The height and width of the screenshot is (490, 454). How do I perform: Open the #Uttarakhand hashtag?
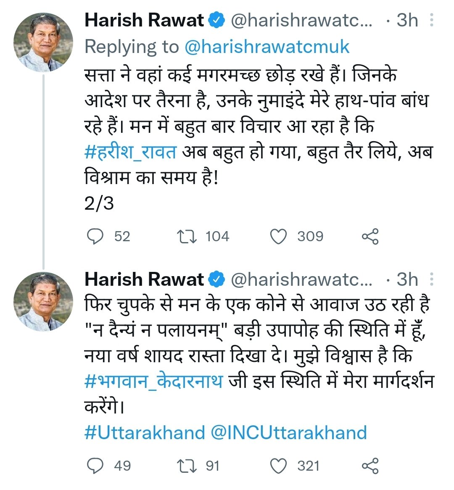pyautogui.click(x=145, y=432)
